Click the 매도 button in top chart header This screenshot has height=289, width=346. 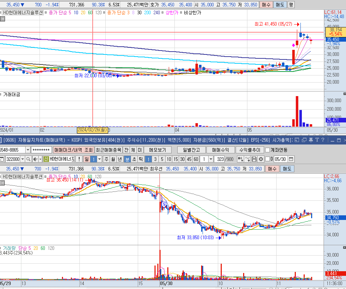pos(280,5)
